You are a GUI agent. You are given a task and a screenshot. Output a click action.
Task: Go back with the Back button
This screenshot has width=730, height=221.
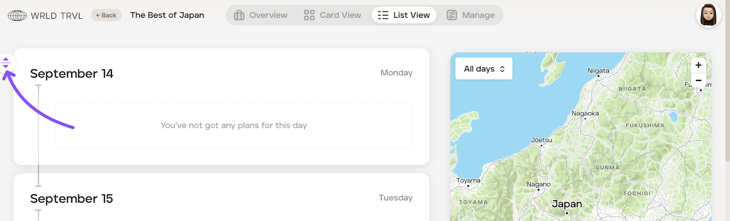coord(107,15)
